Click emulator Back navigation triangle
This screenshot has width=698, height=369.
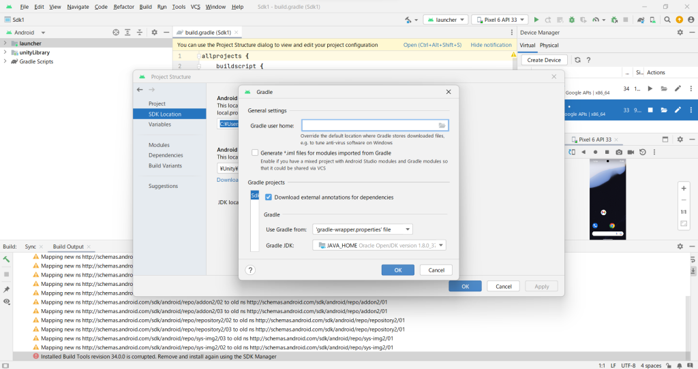[x=583, y=152]
